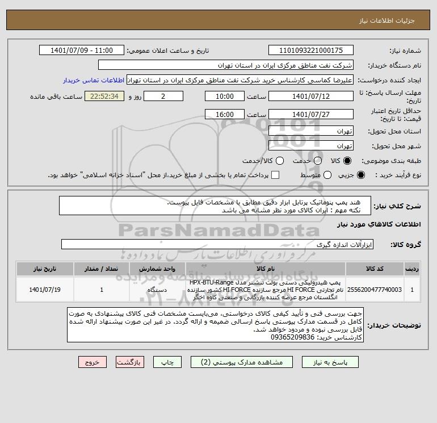Click the چاپ print button
Image resolution: width=437 pixels, height=423 pixels.
click(x=167, y=362)
